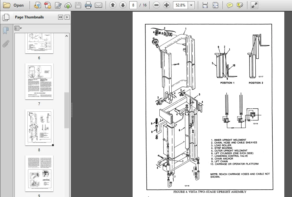Select page 8 thumbnail
The height and width of the screenshot is (197, 292).
click(39, 127)
